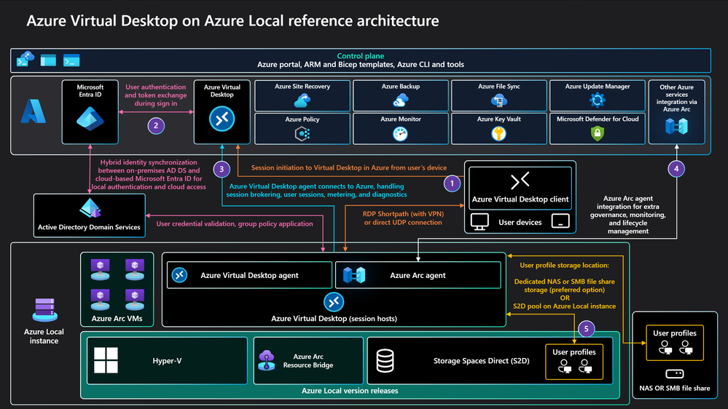Viewport: 728px width, 409px height.
Task: Click the Azure Arc agent icon
Action: pos(354,275)
